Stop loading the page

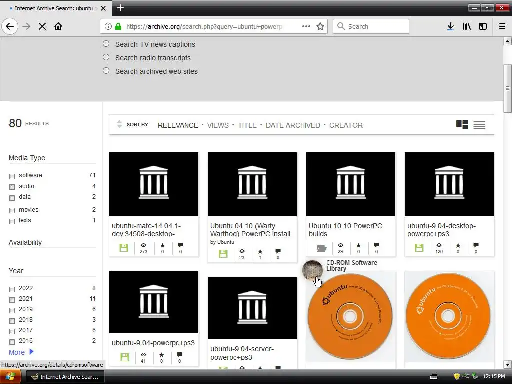(x=42, y=26)
